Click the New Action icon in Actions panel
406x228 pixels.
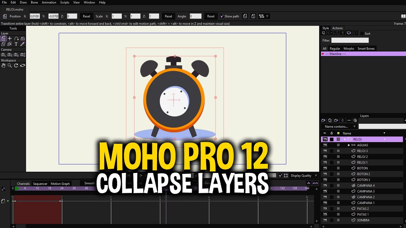(x=324, y=33)
